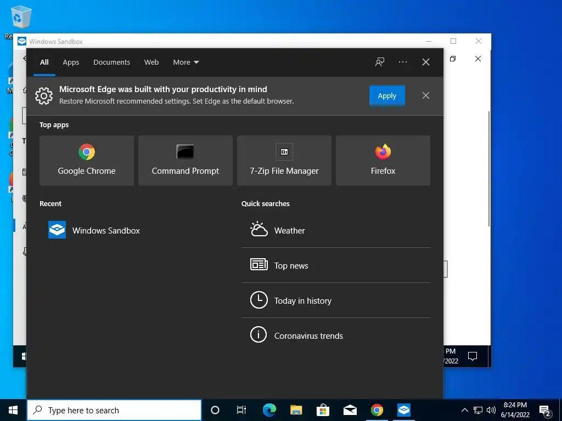Switch to the Apps tab
The image size is (562, 421).
point(71,62)
